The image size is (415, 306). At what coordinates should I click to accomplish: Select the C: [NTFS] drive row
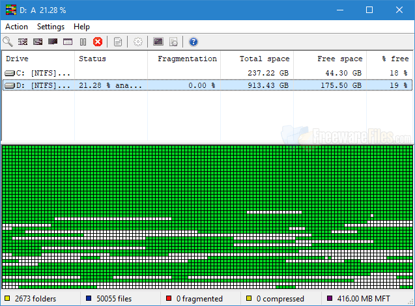pyautogui.click(x=207, y=73)
